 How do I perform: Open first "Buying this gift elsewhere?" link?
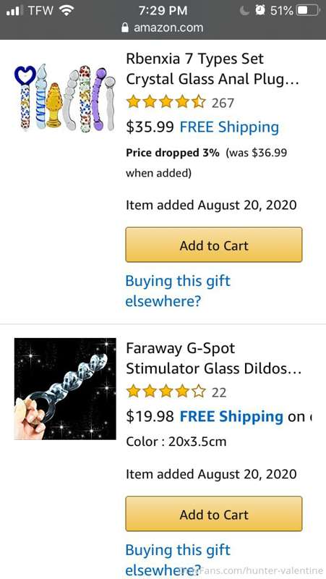pos(178,291)
